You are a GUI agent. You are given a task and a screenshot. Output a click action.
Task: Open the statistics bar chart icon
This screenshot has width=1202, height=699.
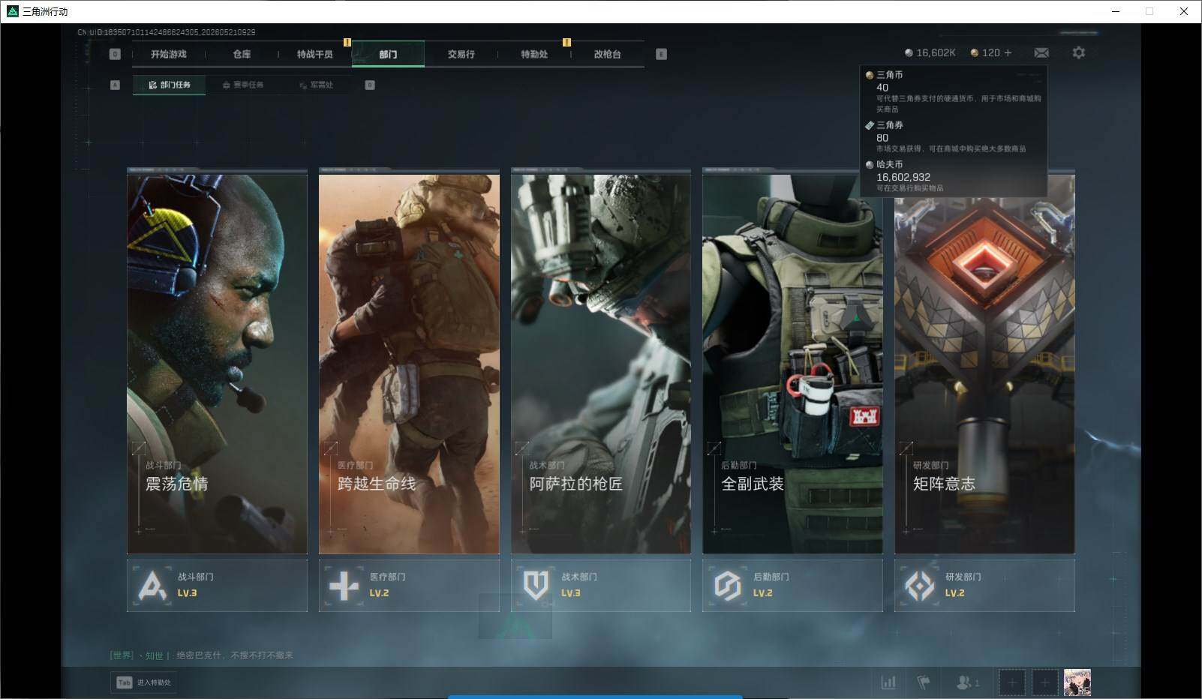888,682
